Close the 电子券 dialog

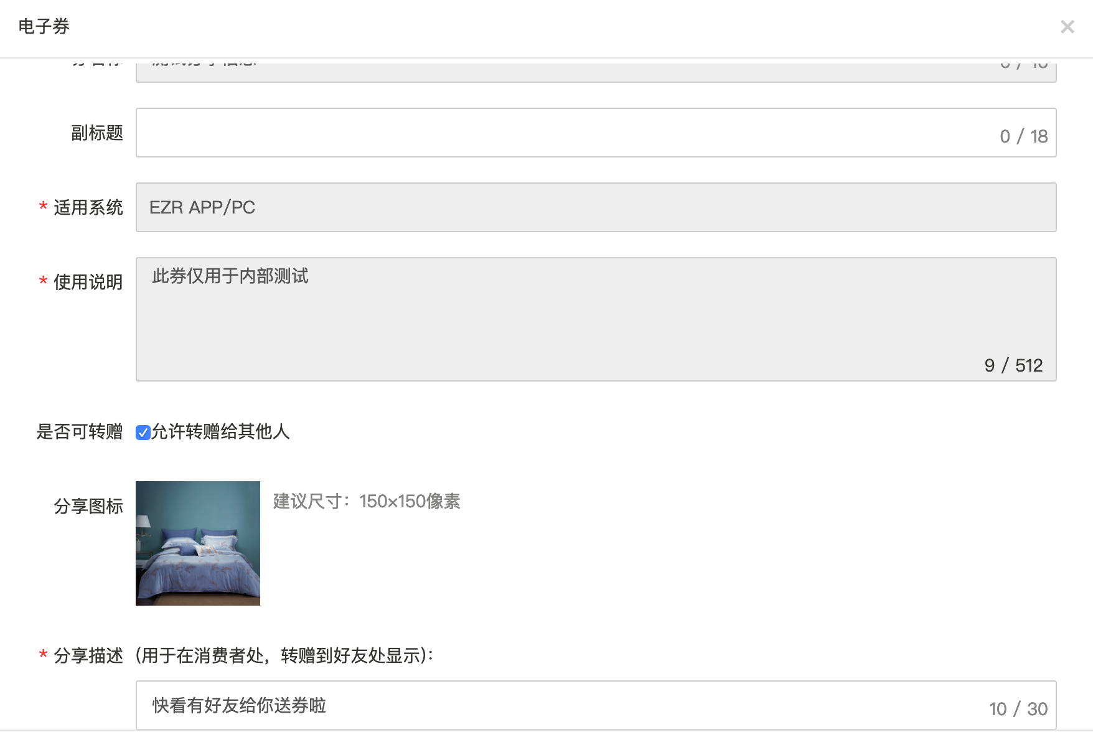(x=1067, y=27)
